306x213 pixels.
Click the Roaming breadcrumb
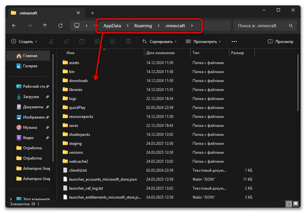143,26
